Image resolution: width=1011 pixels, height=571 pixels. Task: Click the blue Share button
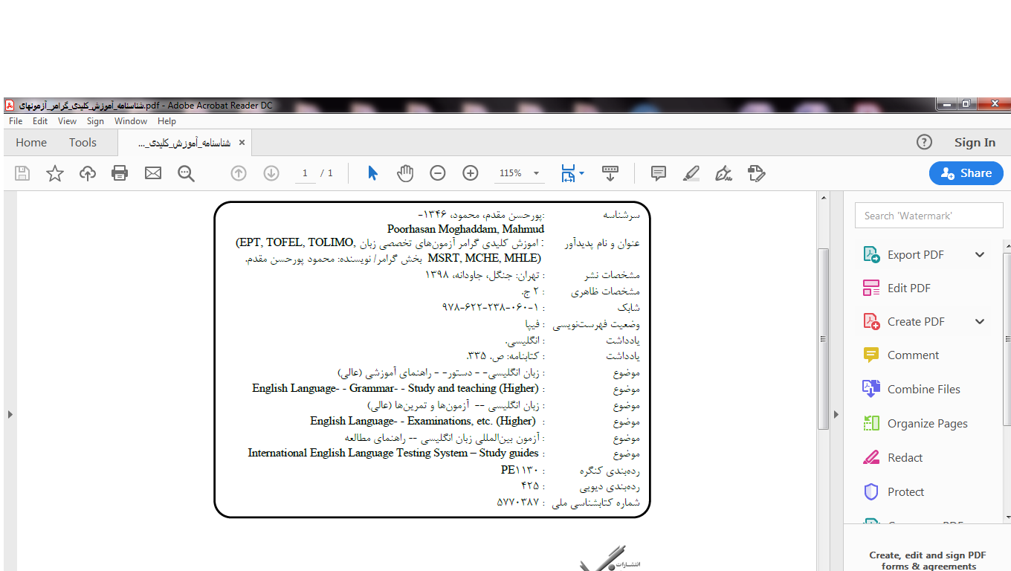966,173
